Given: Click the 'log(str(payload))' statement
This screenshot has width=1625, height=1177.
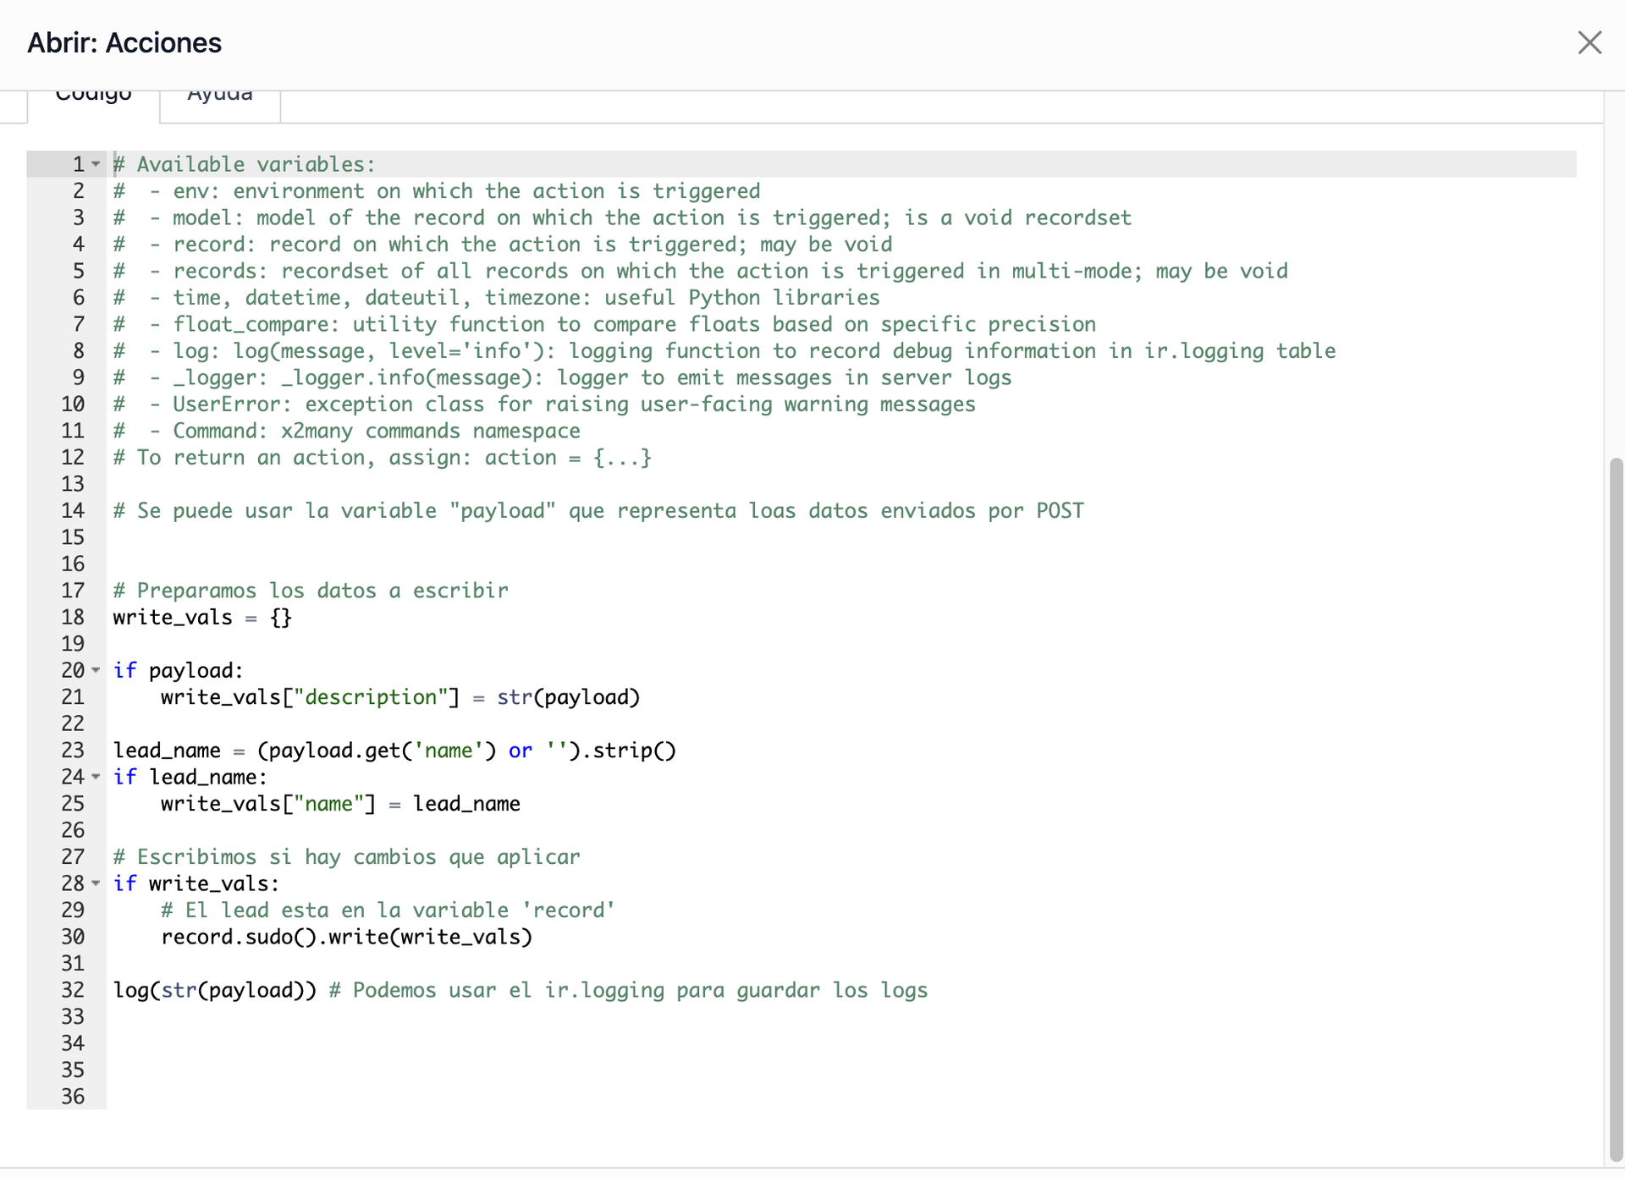Looking at the screenshot, I should click(x=215, y=990).
